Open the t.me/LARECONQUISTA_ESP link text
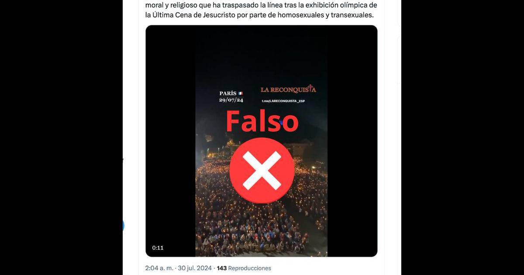 coord(283,101)
